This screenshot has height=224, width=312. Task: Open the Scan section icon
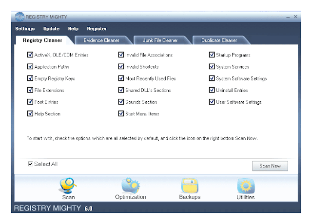(68, 186)
